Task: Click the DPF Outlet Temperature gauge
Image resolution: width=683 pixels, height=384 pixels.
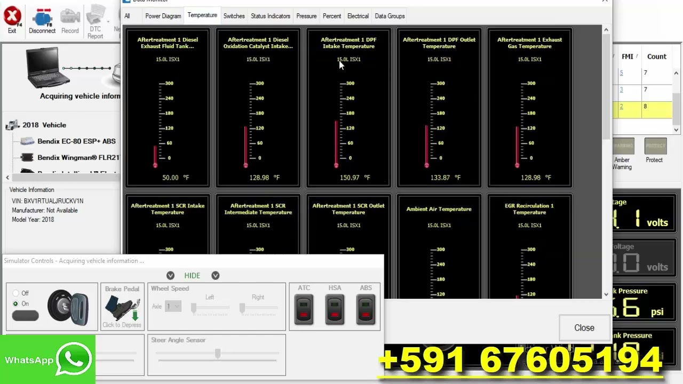Action: point(439,108)
